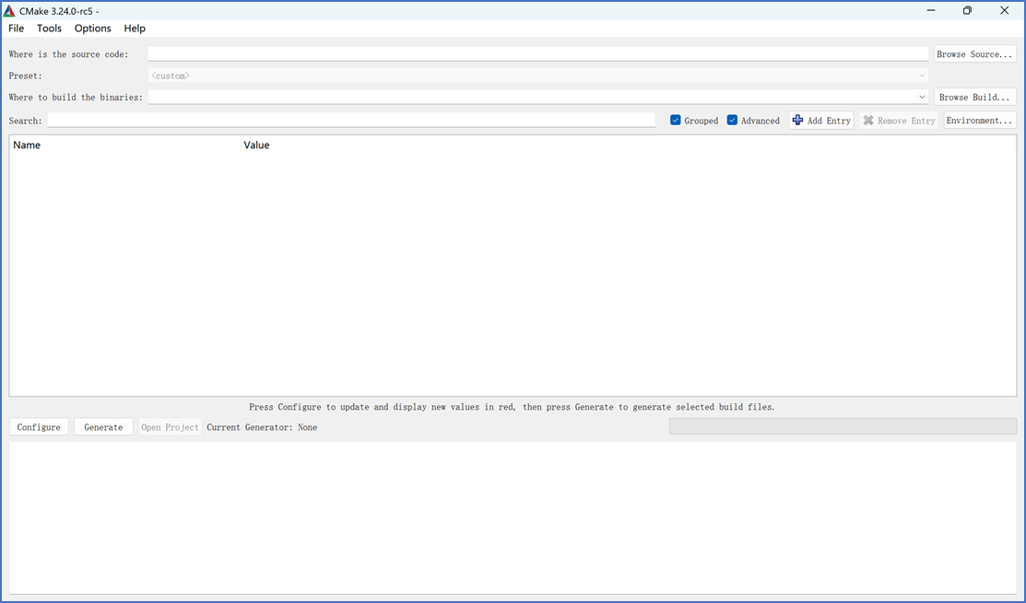The width and height of the screenshot is (1026, 603).
Task: Click the Generate button
Action: (x=103, y=427)
